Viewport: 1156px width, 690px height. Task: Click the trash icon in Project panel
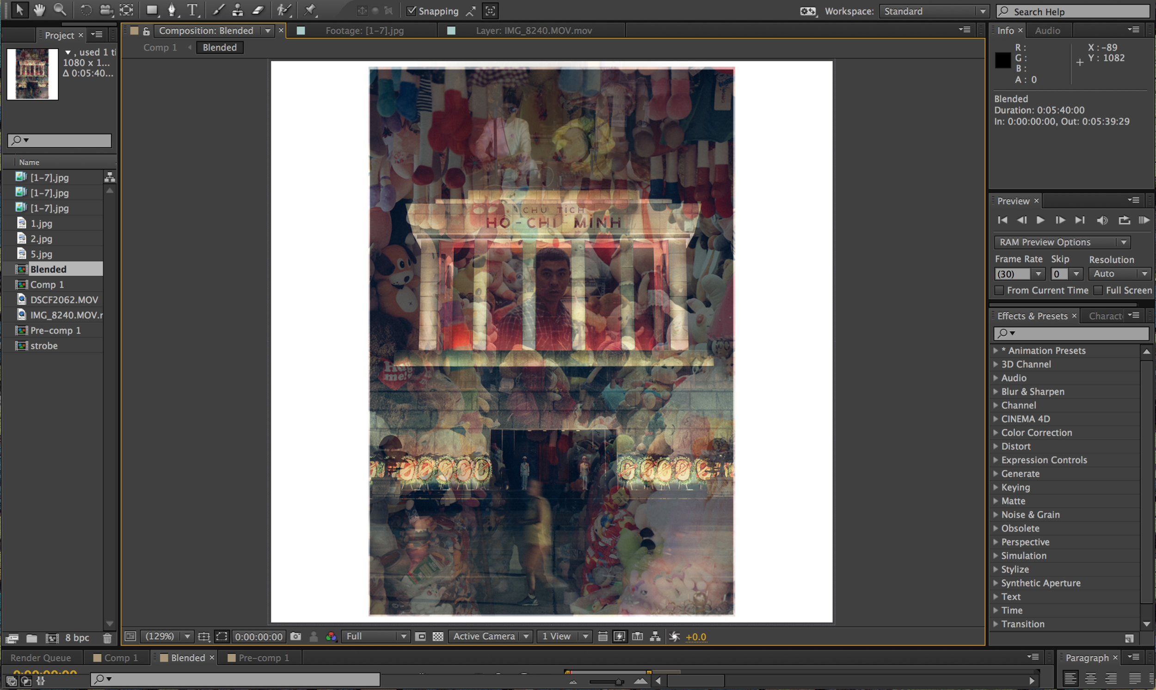click(x=107, y=638)
